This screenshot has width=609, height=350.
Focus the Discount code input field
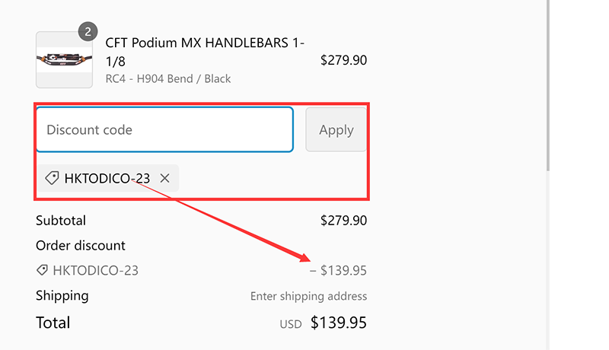[164, 130]
